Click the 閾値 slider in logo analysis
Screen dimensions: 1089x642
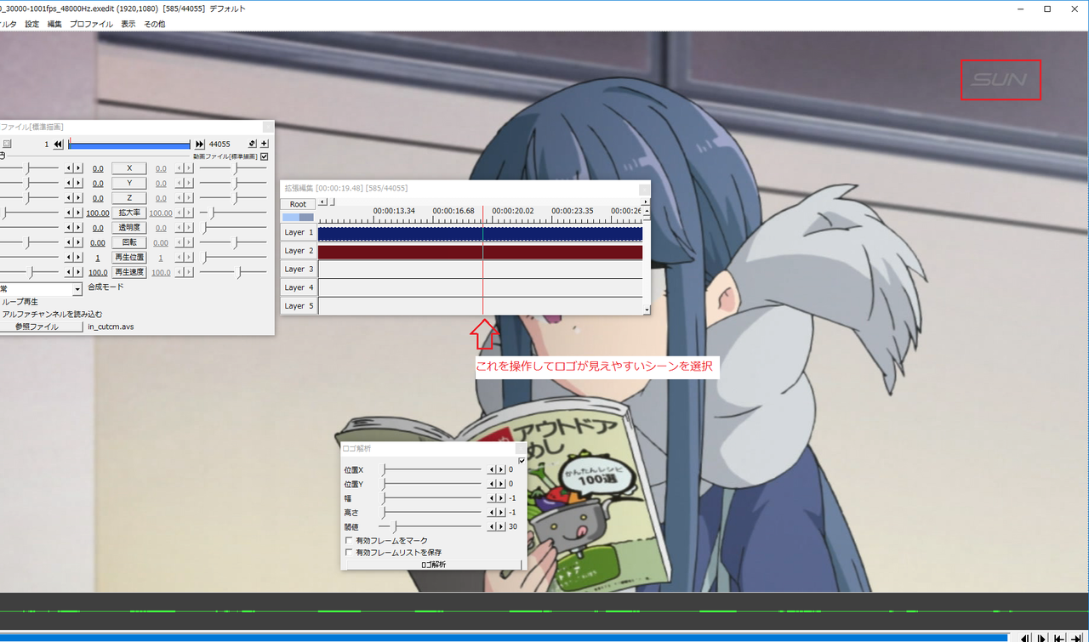(430, 527)
